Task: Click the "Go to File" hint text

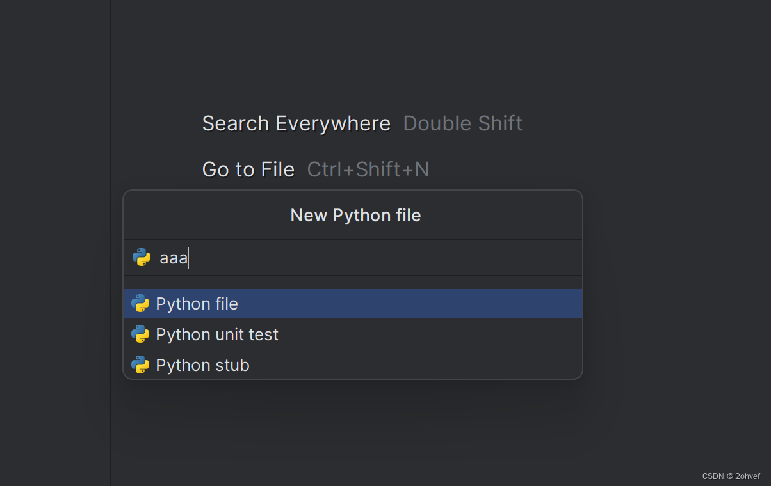Action: tap(248, 169)
